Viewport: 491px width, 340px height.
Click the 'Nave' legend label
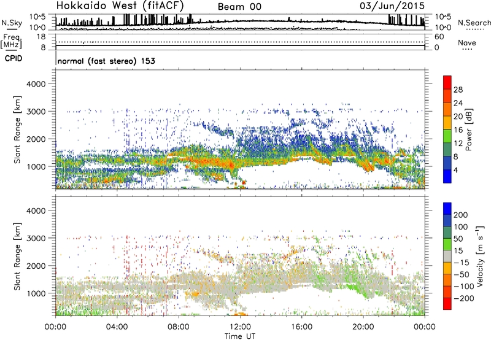point(467,42)
